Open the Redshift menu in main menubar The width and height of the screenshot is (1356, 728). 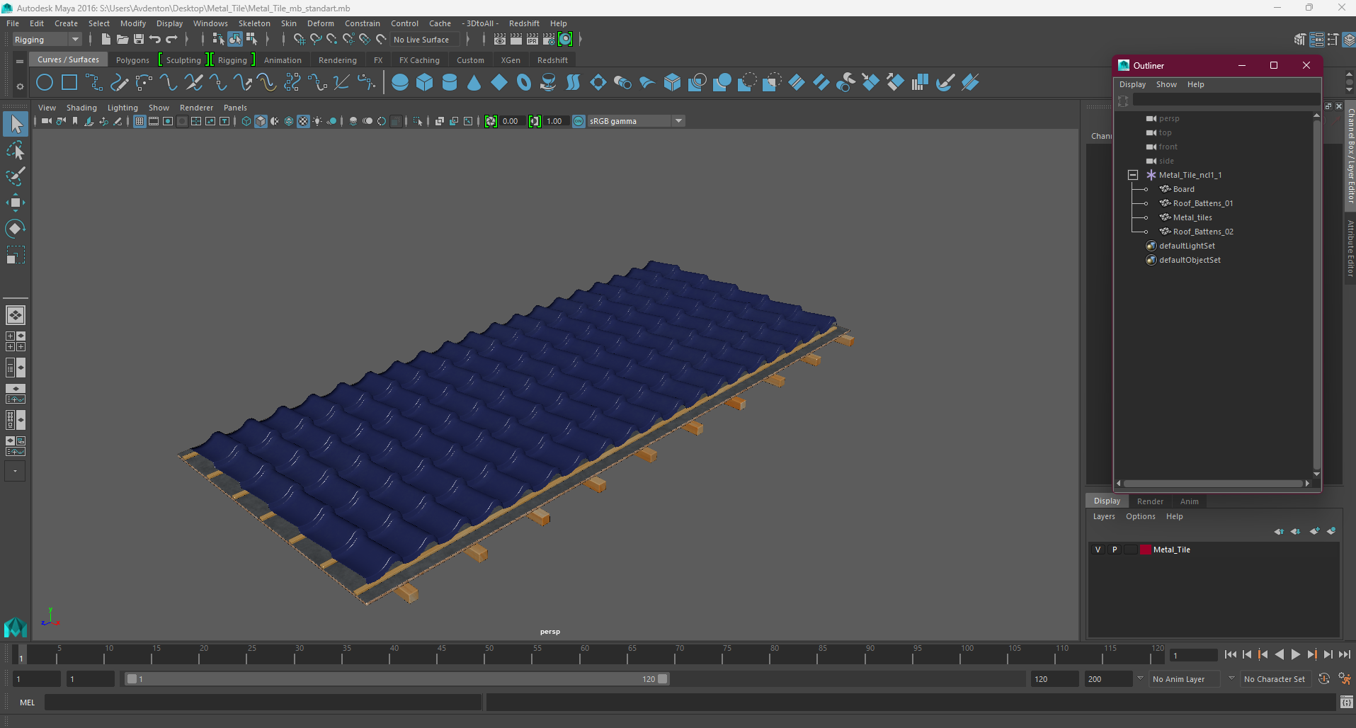click(x=524, y=23)
